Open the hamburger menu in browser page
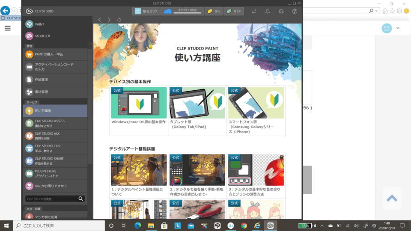The image size is (411, 231). tap(8, 28)
